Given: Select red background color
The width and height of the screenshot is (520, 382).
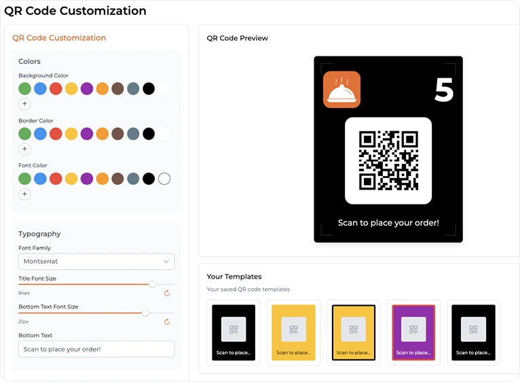Looking at the screenshot, I should (56, 88).
